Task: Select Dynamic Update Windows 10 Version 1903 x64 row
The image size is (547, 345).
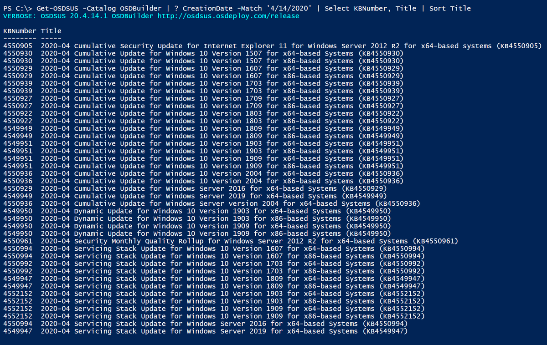Action: tap(197, 211)
